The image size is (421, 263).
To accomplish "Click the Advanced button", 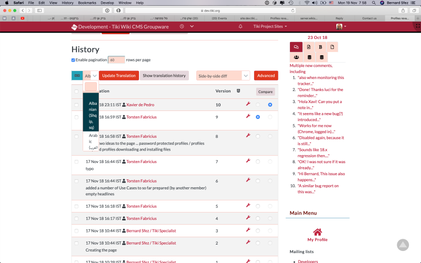I will (266, 75).
